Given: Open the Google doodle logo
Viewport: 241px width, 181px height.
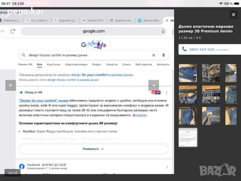Looking at the screenshot, I should pyautogui.click(x=94, y=44).
